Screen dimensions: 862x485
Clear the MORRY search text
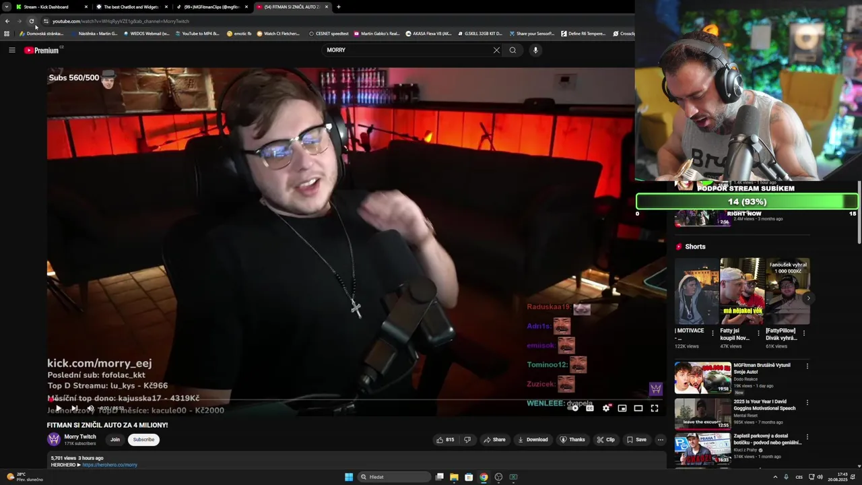pos(496,50)
